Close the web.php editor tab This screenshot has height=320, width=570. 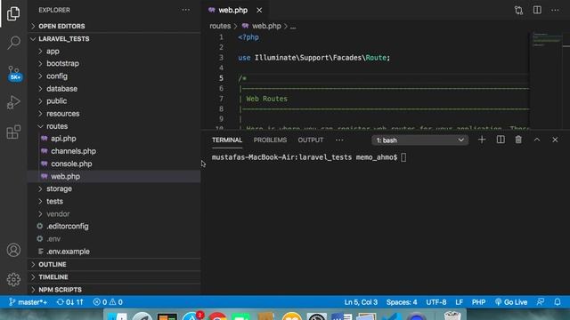259,10
